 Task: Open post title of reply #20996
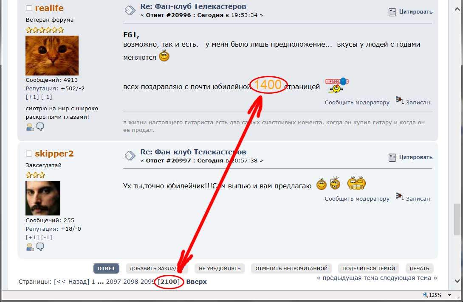193,6
